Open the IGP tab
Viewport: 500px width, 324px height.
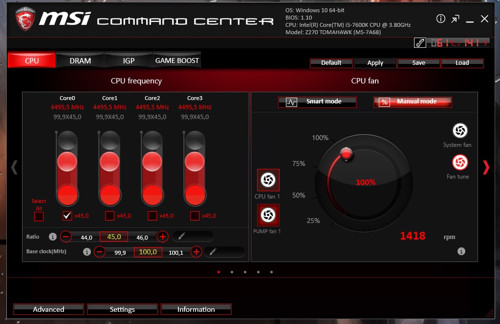pos(129,60)
